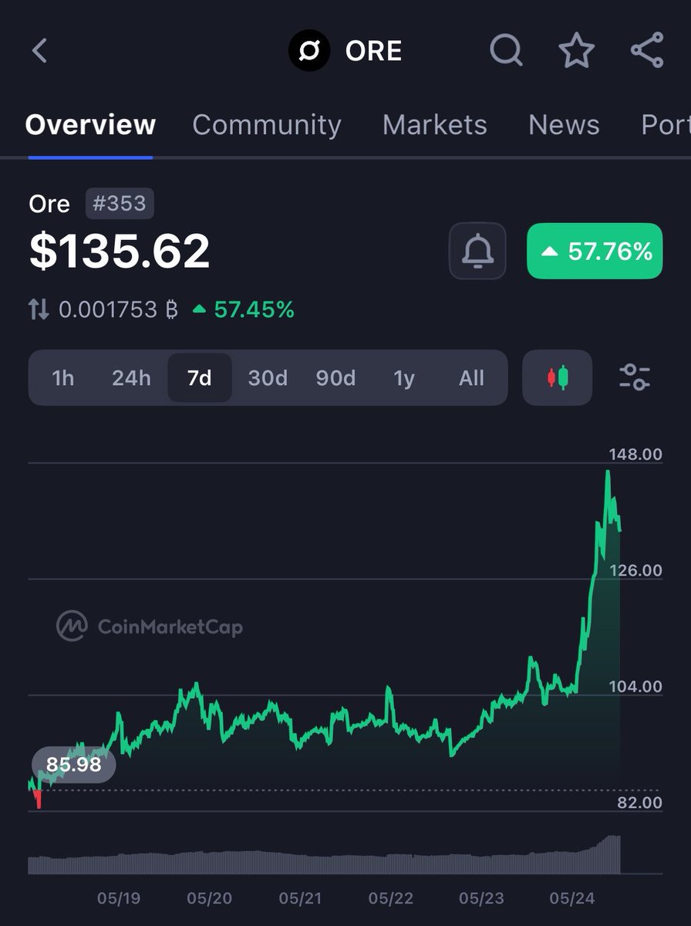Tap the Ore coin name label
The image size is (691, 926).
49,204
